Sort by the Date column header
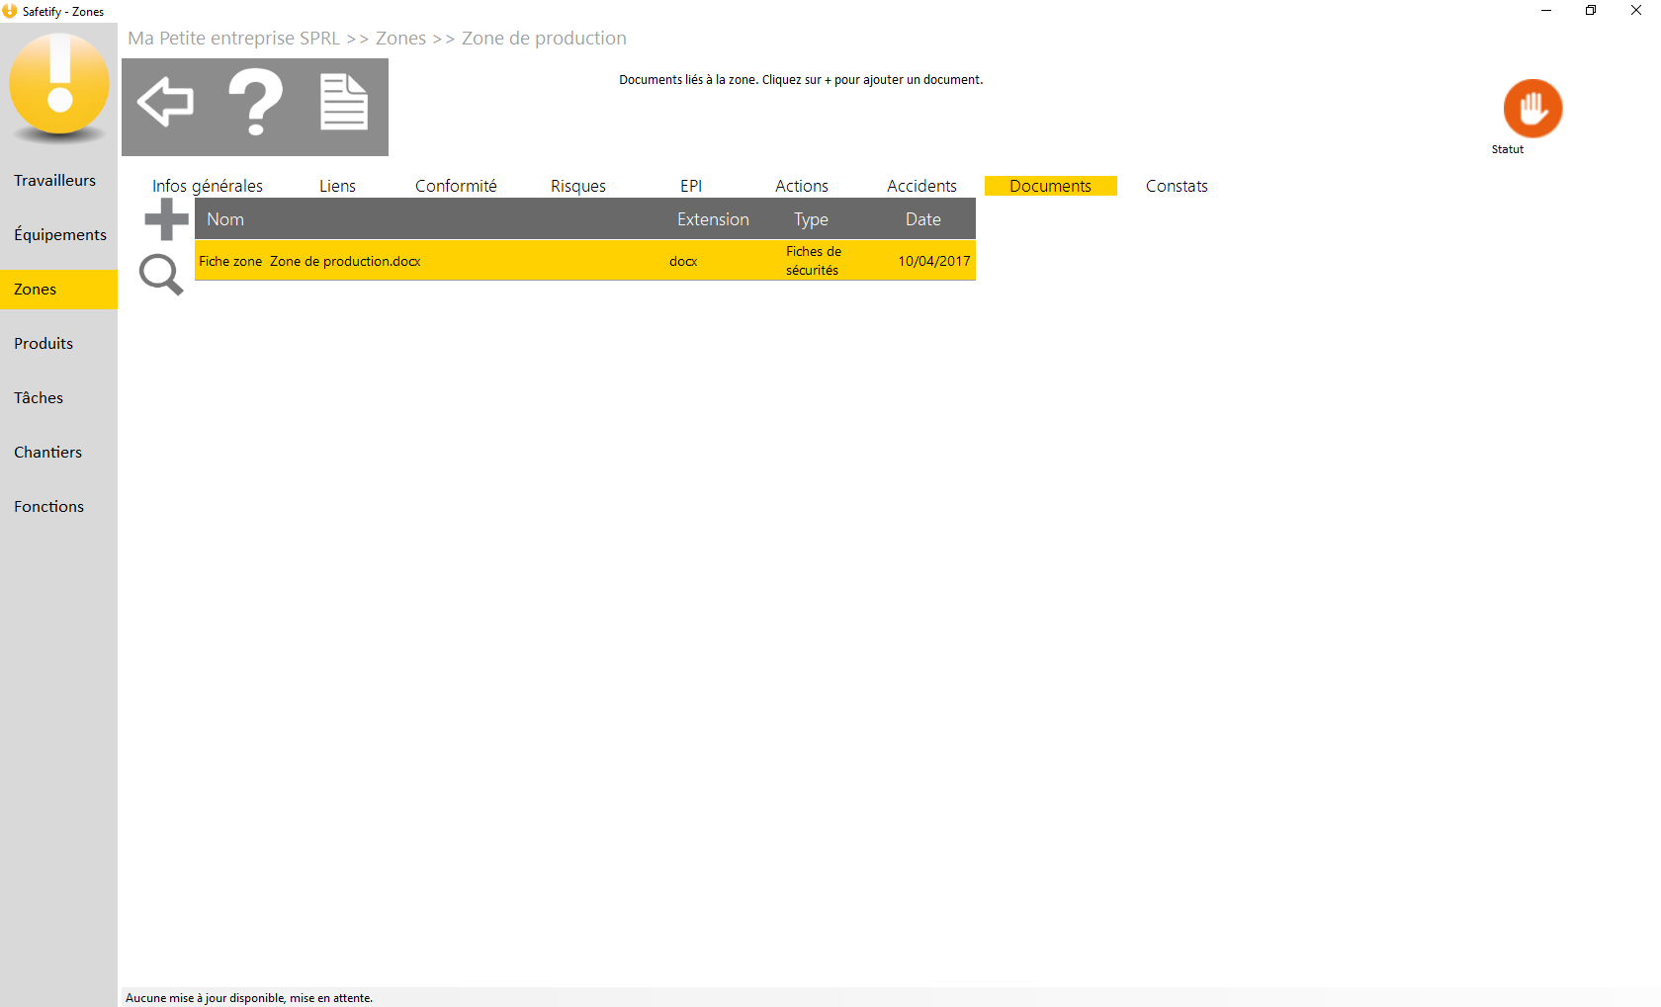Viewport: 1661px width, 1007px height. [923, 219]
